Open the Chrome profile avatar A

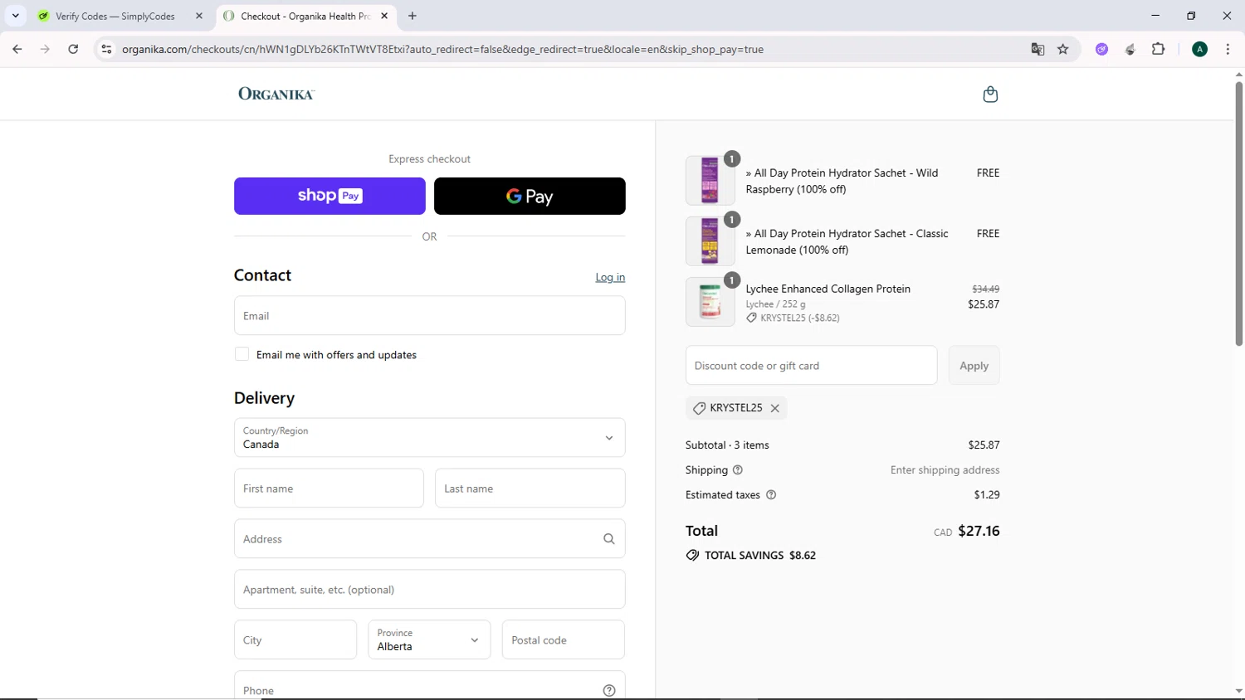(1199, 49)
